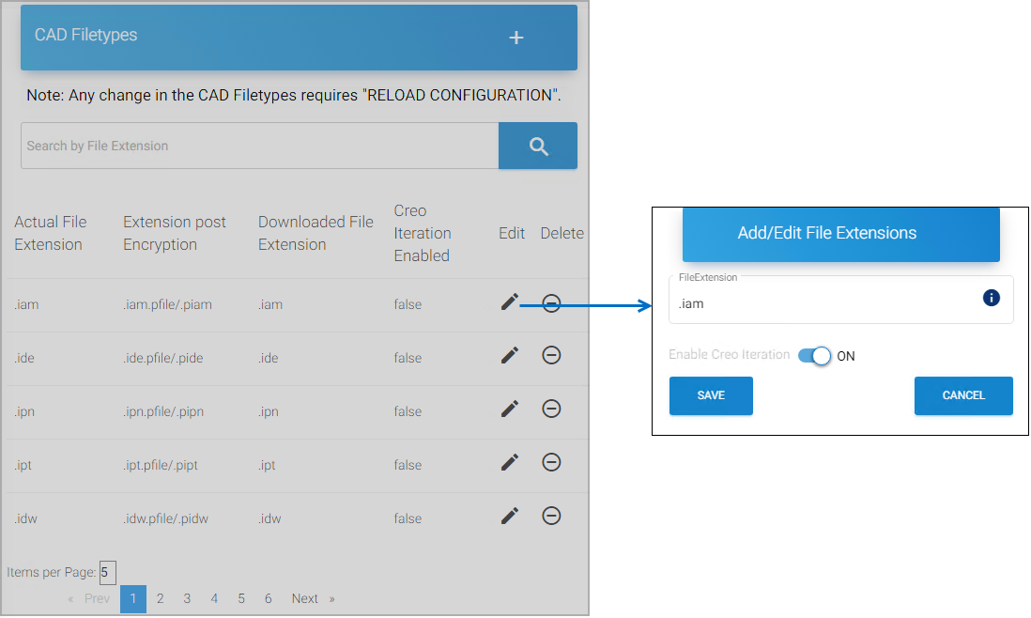Select page 4 in the pagination
The width and height of the screenshot is (1031, 618).
(x=214, y=599)
